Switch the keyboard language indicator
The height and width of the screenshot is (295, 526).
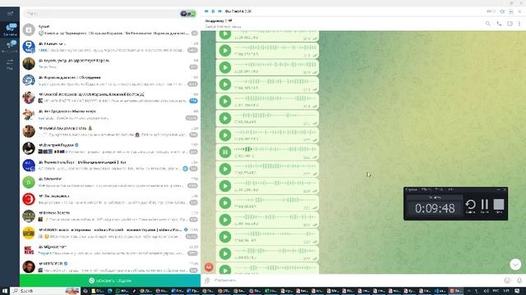click(x=496, y=291)
